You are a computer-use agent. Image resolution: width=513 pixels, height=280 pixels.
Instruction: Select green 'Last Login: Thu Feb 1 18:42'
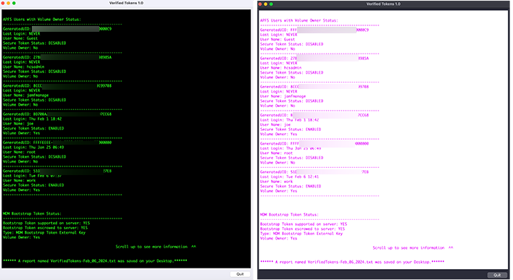(33, 119)
